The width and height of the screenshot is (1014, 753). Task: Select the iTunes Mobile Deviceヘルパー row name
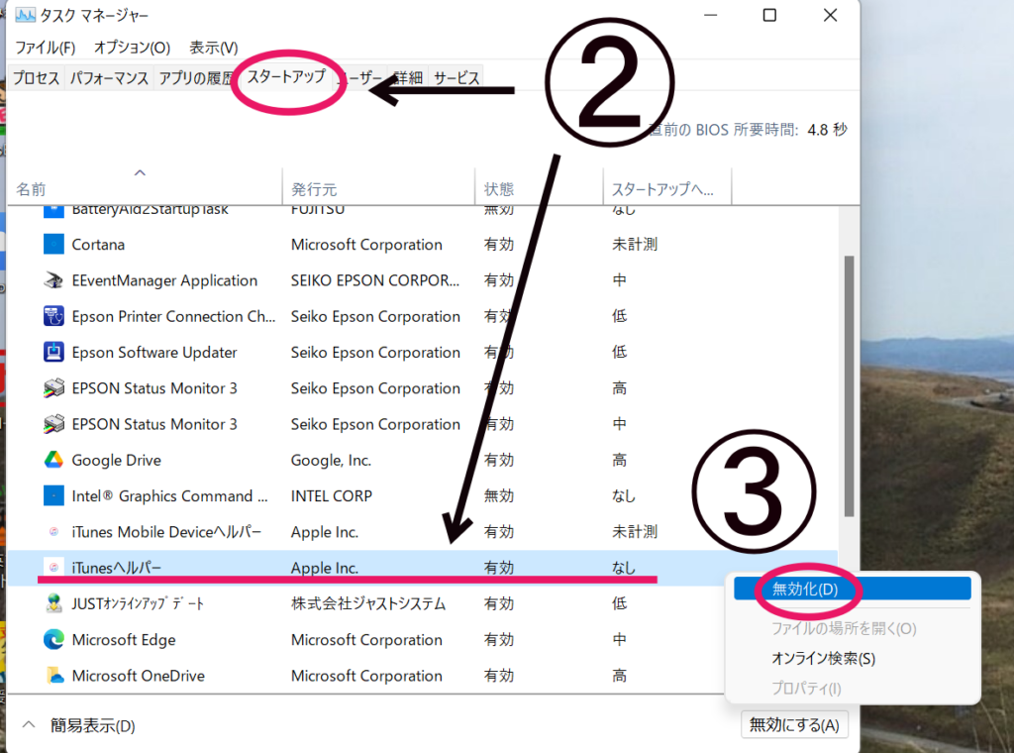(166, 532)
